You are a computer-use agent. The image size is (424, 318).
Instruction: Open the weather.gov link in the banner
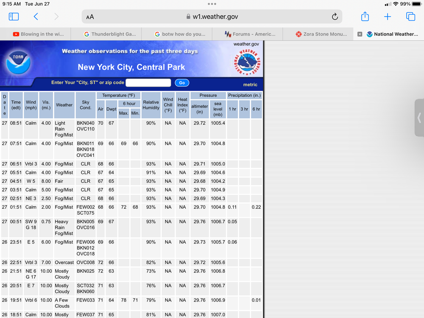click(x=246, y=44)
